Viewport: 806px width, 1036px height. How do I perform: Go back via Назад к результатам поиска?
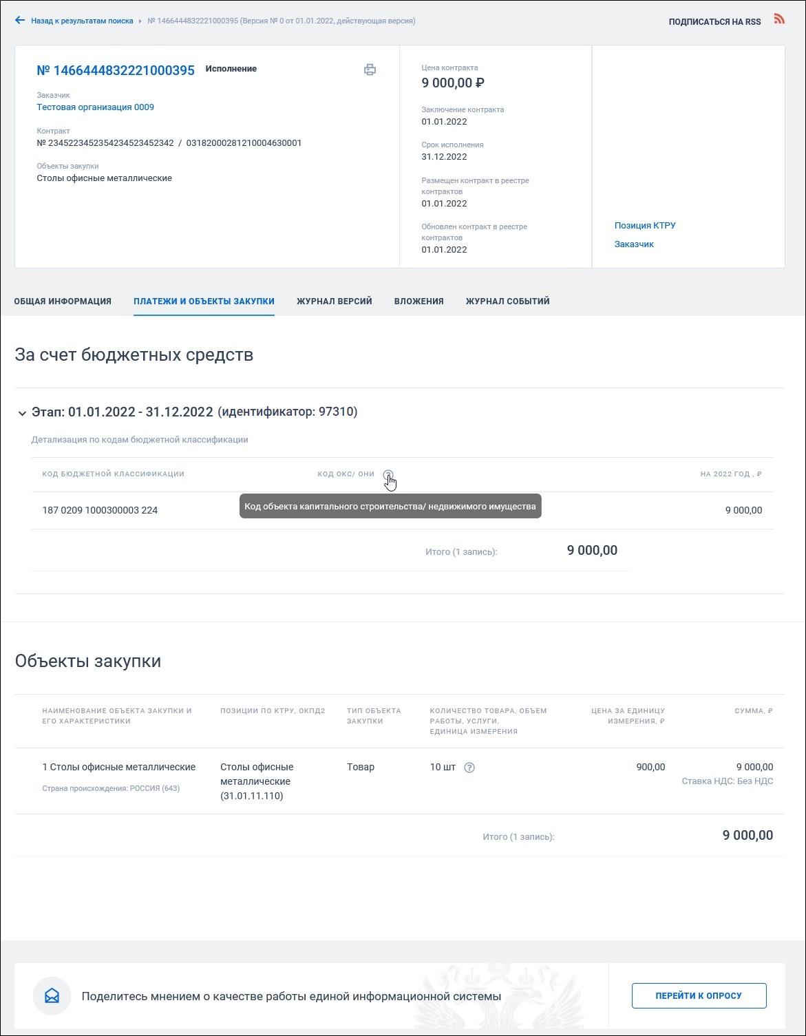coord(82,21)
